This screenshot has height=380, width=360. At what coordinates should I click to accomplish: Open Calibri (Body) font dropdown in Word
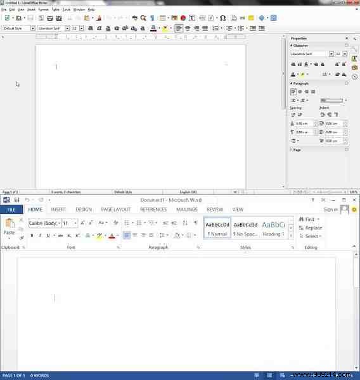59,223
